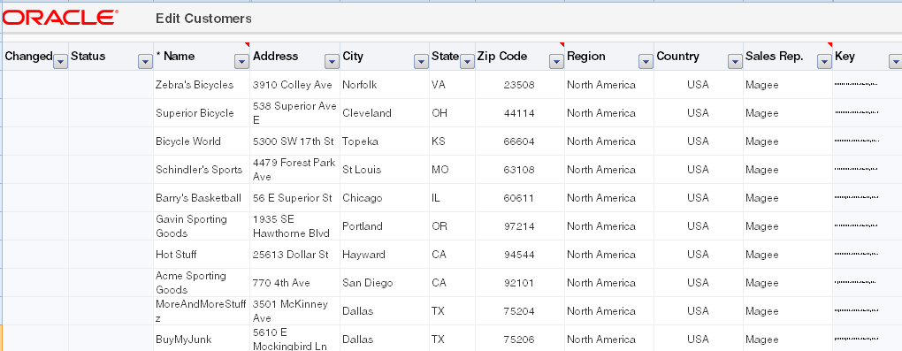
Task: Select the 3910 Colley Ave address cell
Action: pyautogui.click(x=294, y=85)
